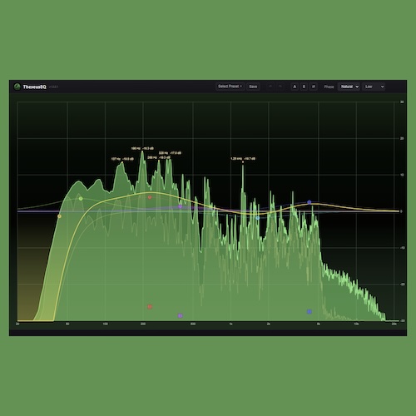Viewport: 416px width, 416px height.
Task: Select the green EQ band node
Action: tap(81, 199)
